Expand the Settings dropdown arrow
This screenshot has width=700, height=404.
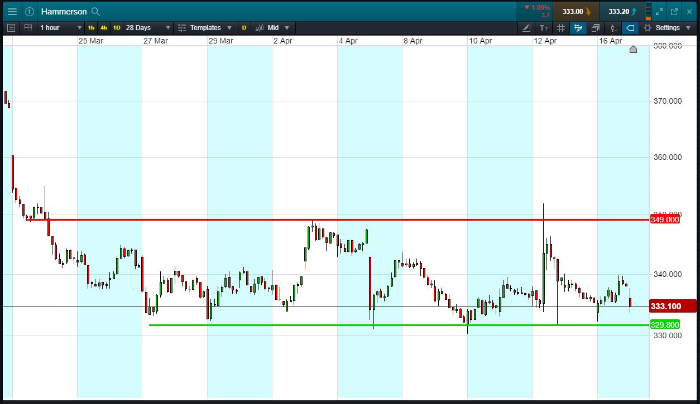point(688,27)
